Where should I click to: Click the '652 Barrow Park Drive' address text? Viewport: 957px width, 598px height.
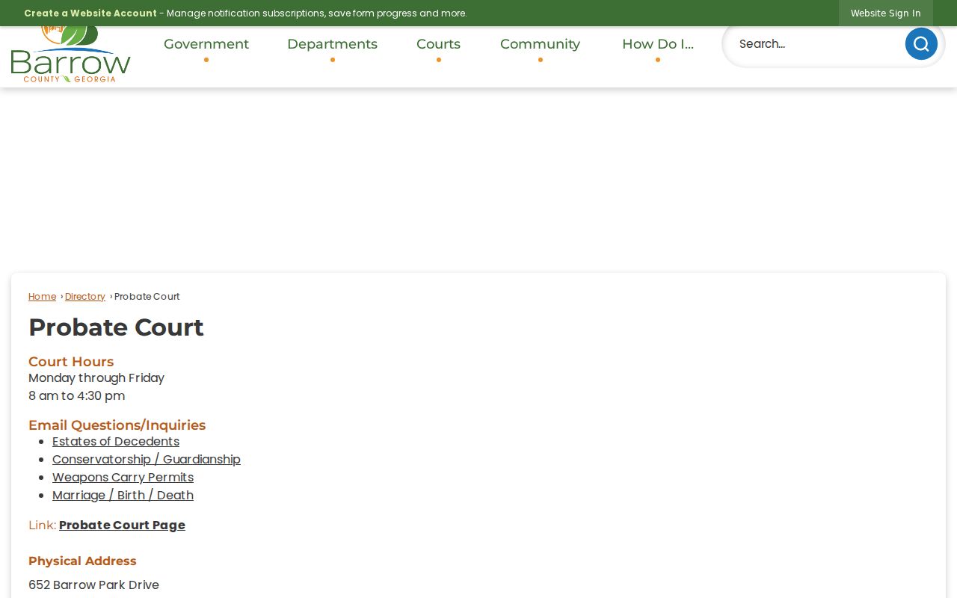(93, 585)
